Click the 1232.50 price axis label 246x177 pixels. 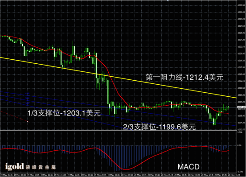click(241, 5)
